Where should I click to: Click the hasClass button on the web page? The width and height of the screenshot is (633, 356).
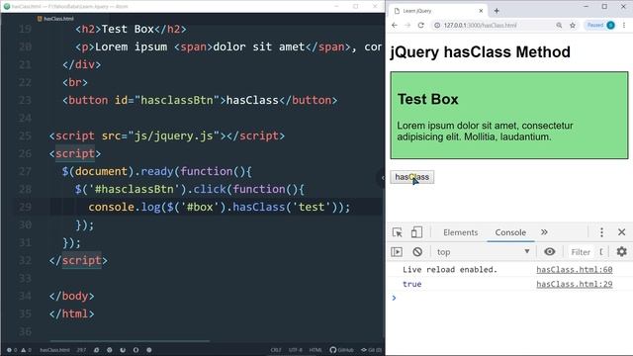[x=411, y=177]
